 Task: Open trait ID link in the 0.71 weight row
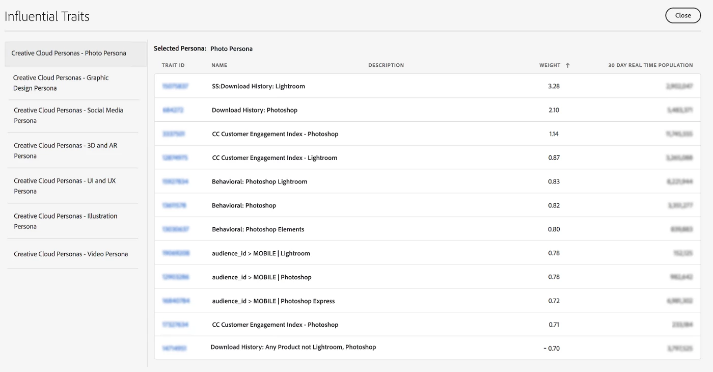[x=175, y=325]
